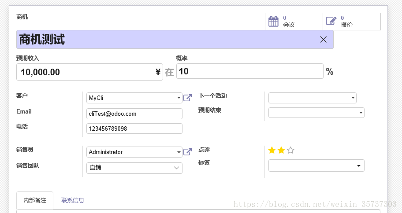Set rating to third empty star
The height and width of the screenshot is (213, 402).
[290, 150]
